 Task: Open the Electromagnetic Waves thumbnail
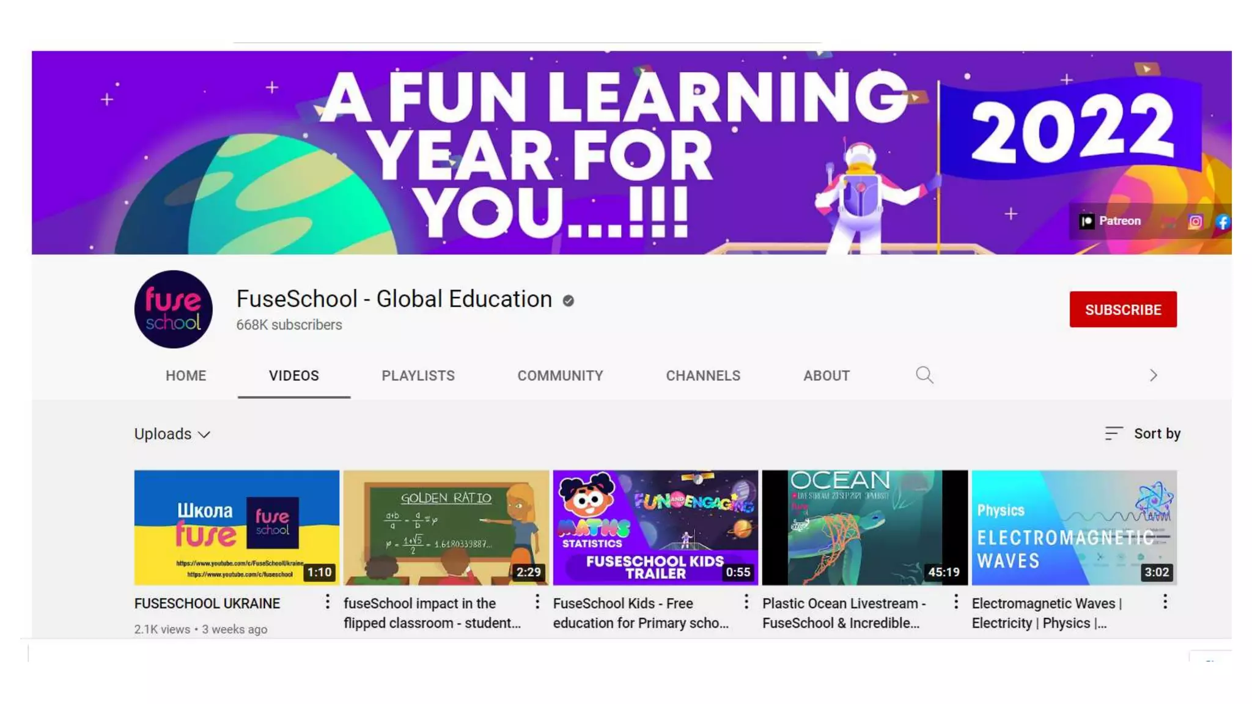pos(1073,527)
